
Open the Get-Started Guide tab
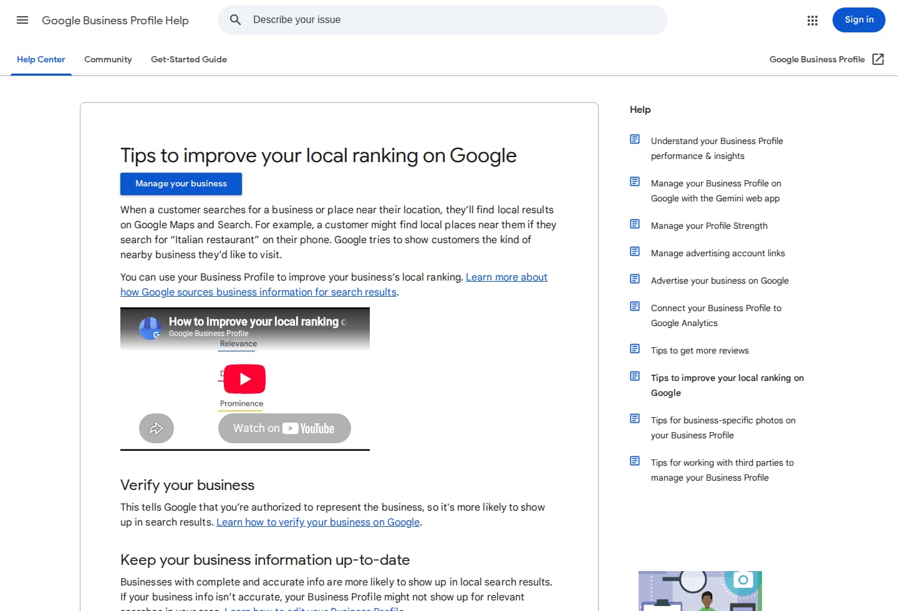189,59
